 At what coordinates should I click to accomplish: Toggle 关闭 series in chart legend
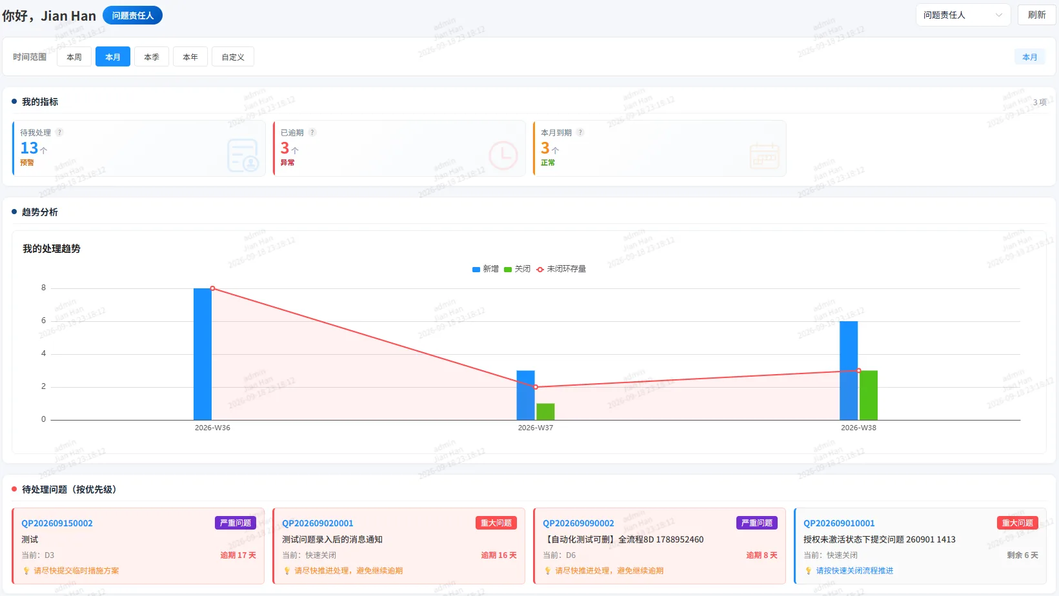pos(518,269)
